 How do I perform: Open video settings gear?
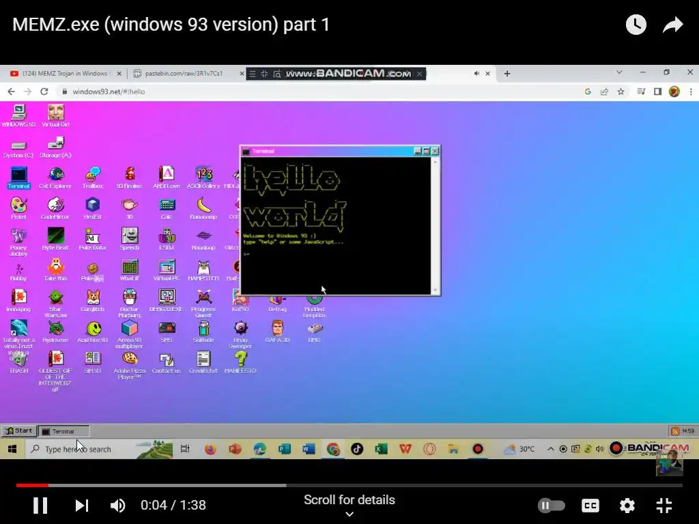(627, 506)
